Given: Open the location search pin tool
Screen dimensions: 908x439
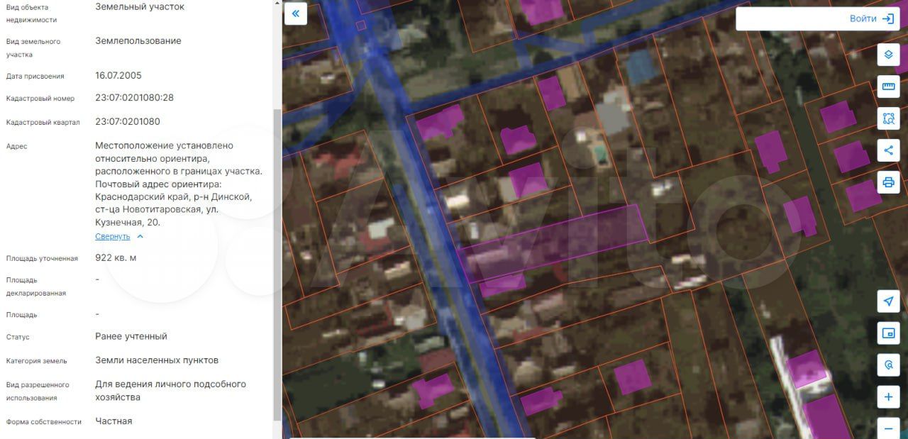Looking at the screenshot, I should pyautogui.click(x=888, y=365).
